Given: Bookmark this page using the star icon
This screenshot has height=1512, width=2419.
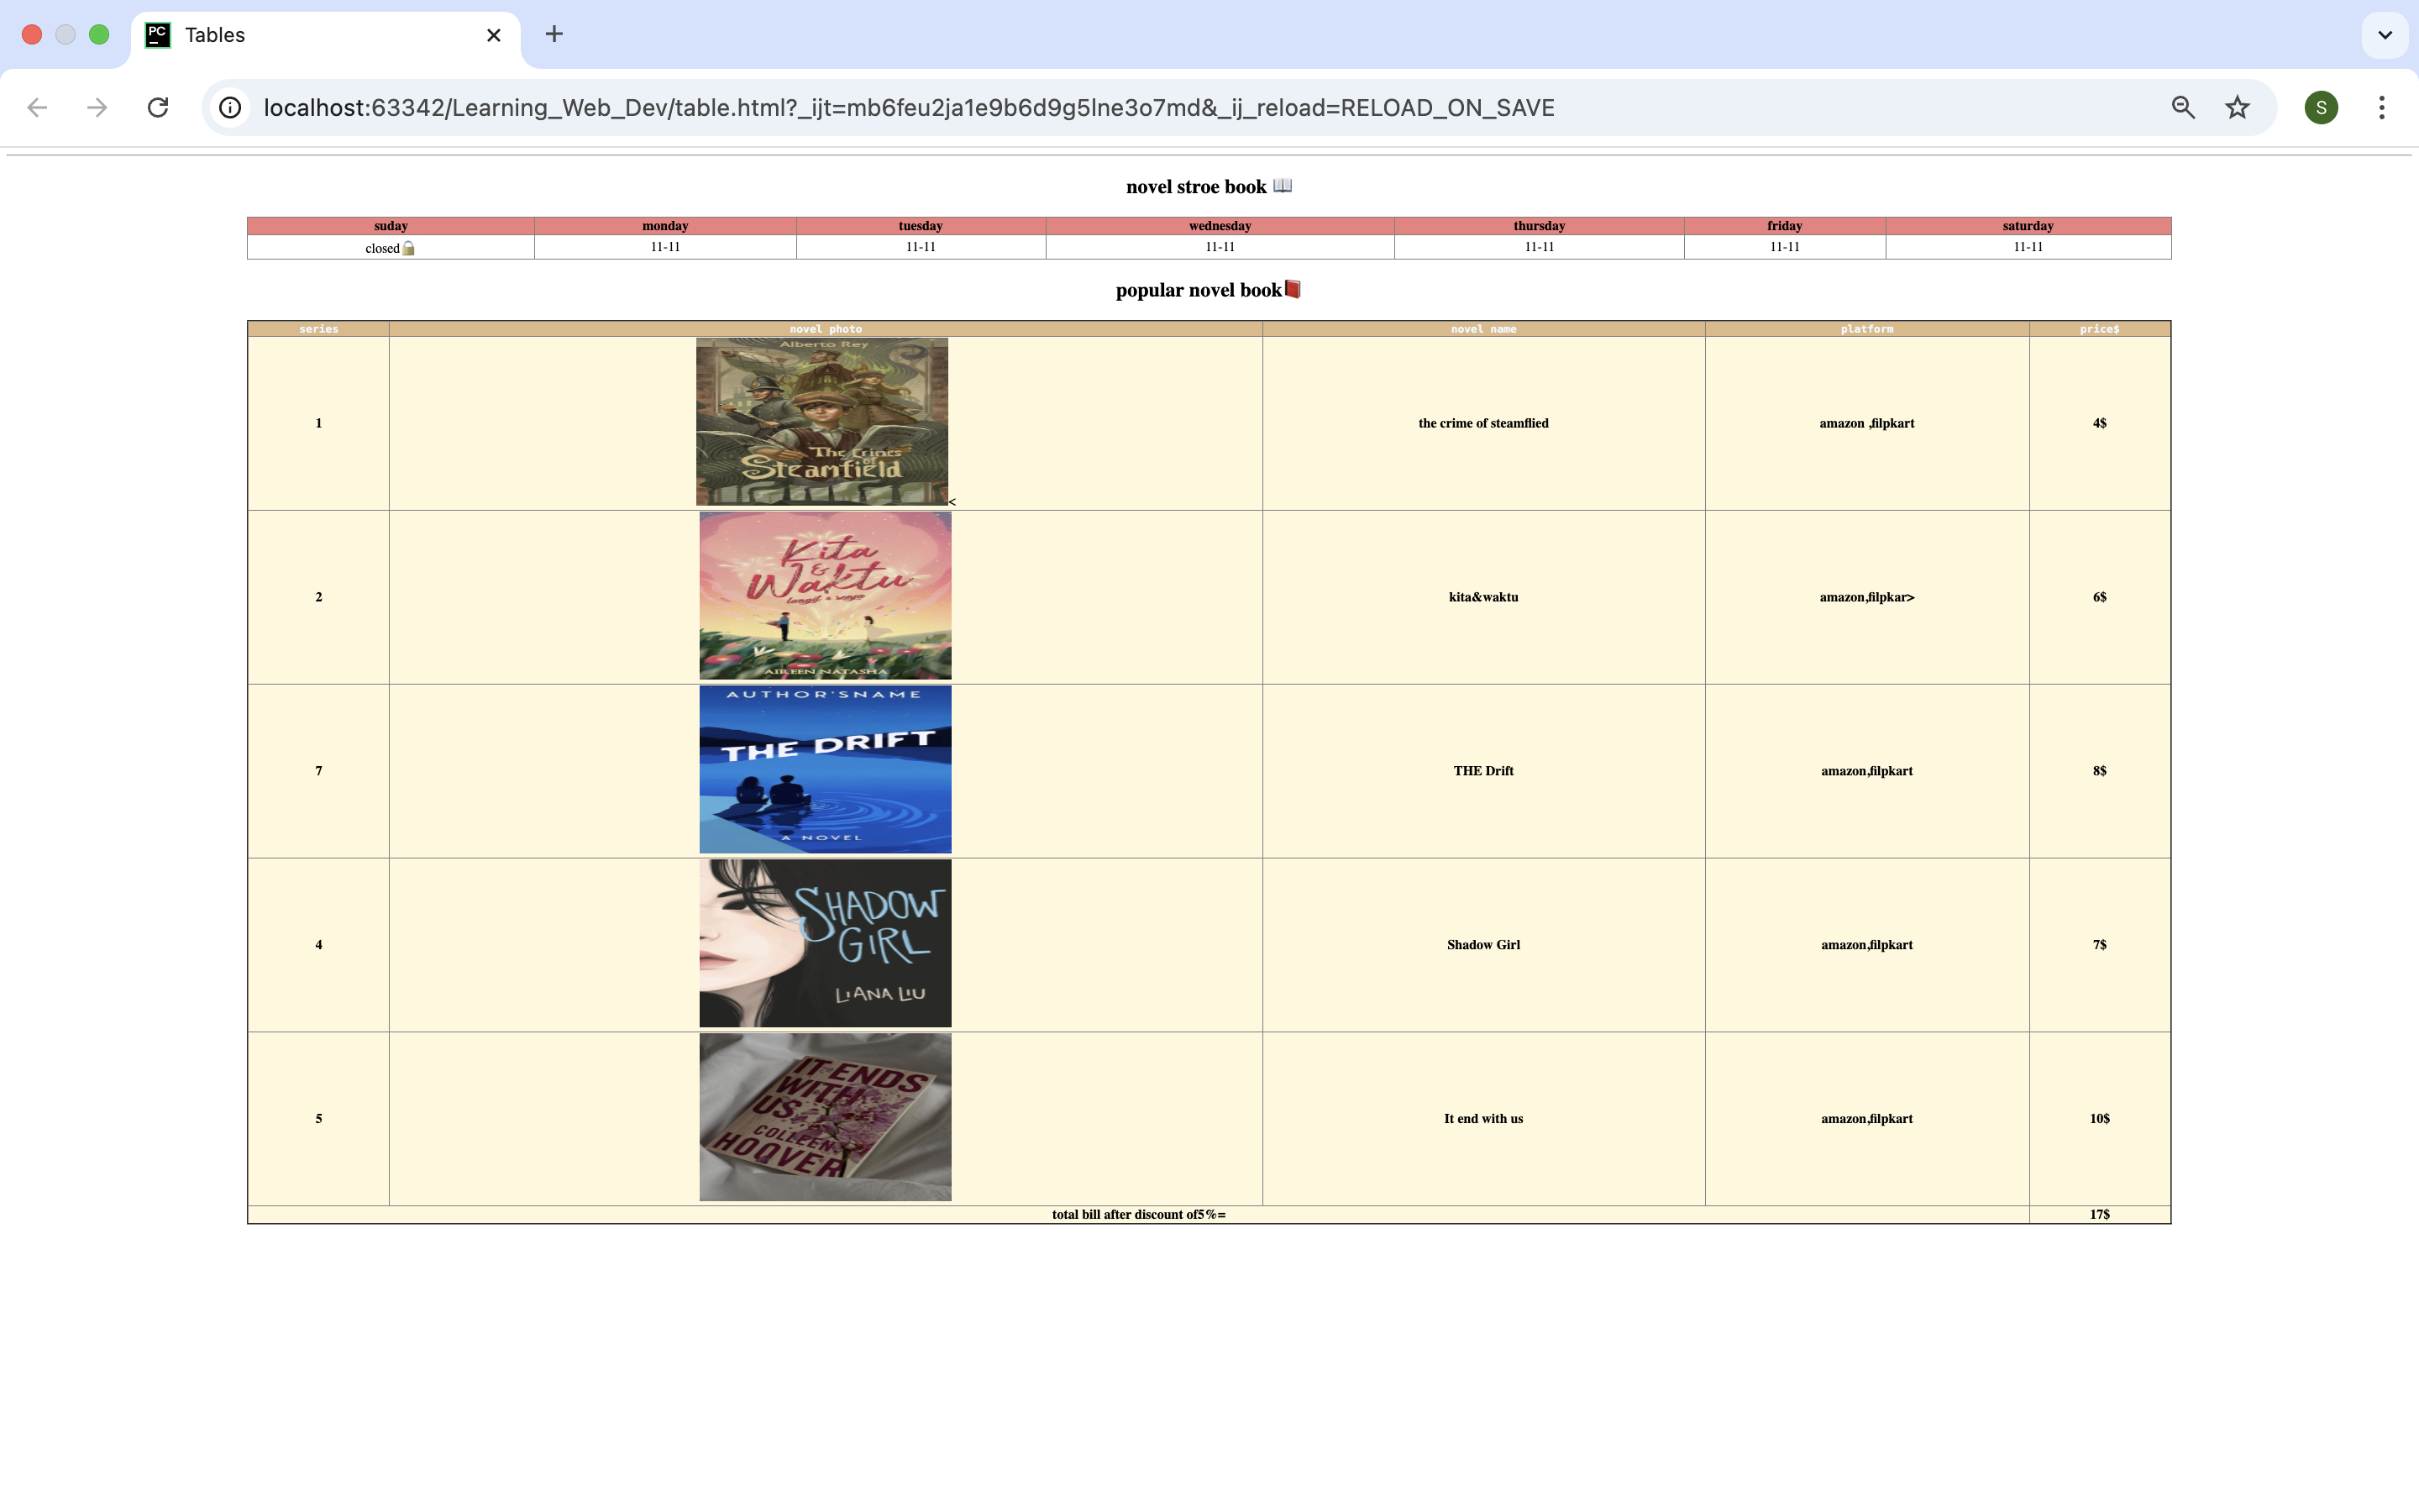Looking at the screenshot, I should pos(2236,107).
